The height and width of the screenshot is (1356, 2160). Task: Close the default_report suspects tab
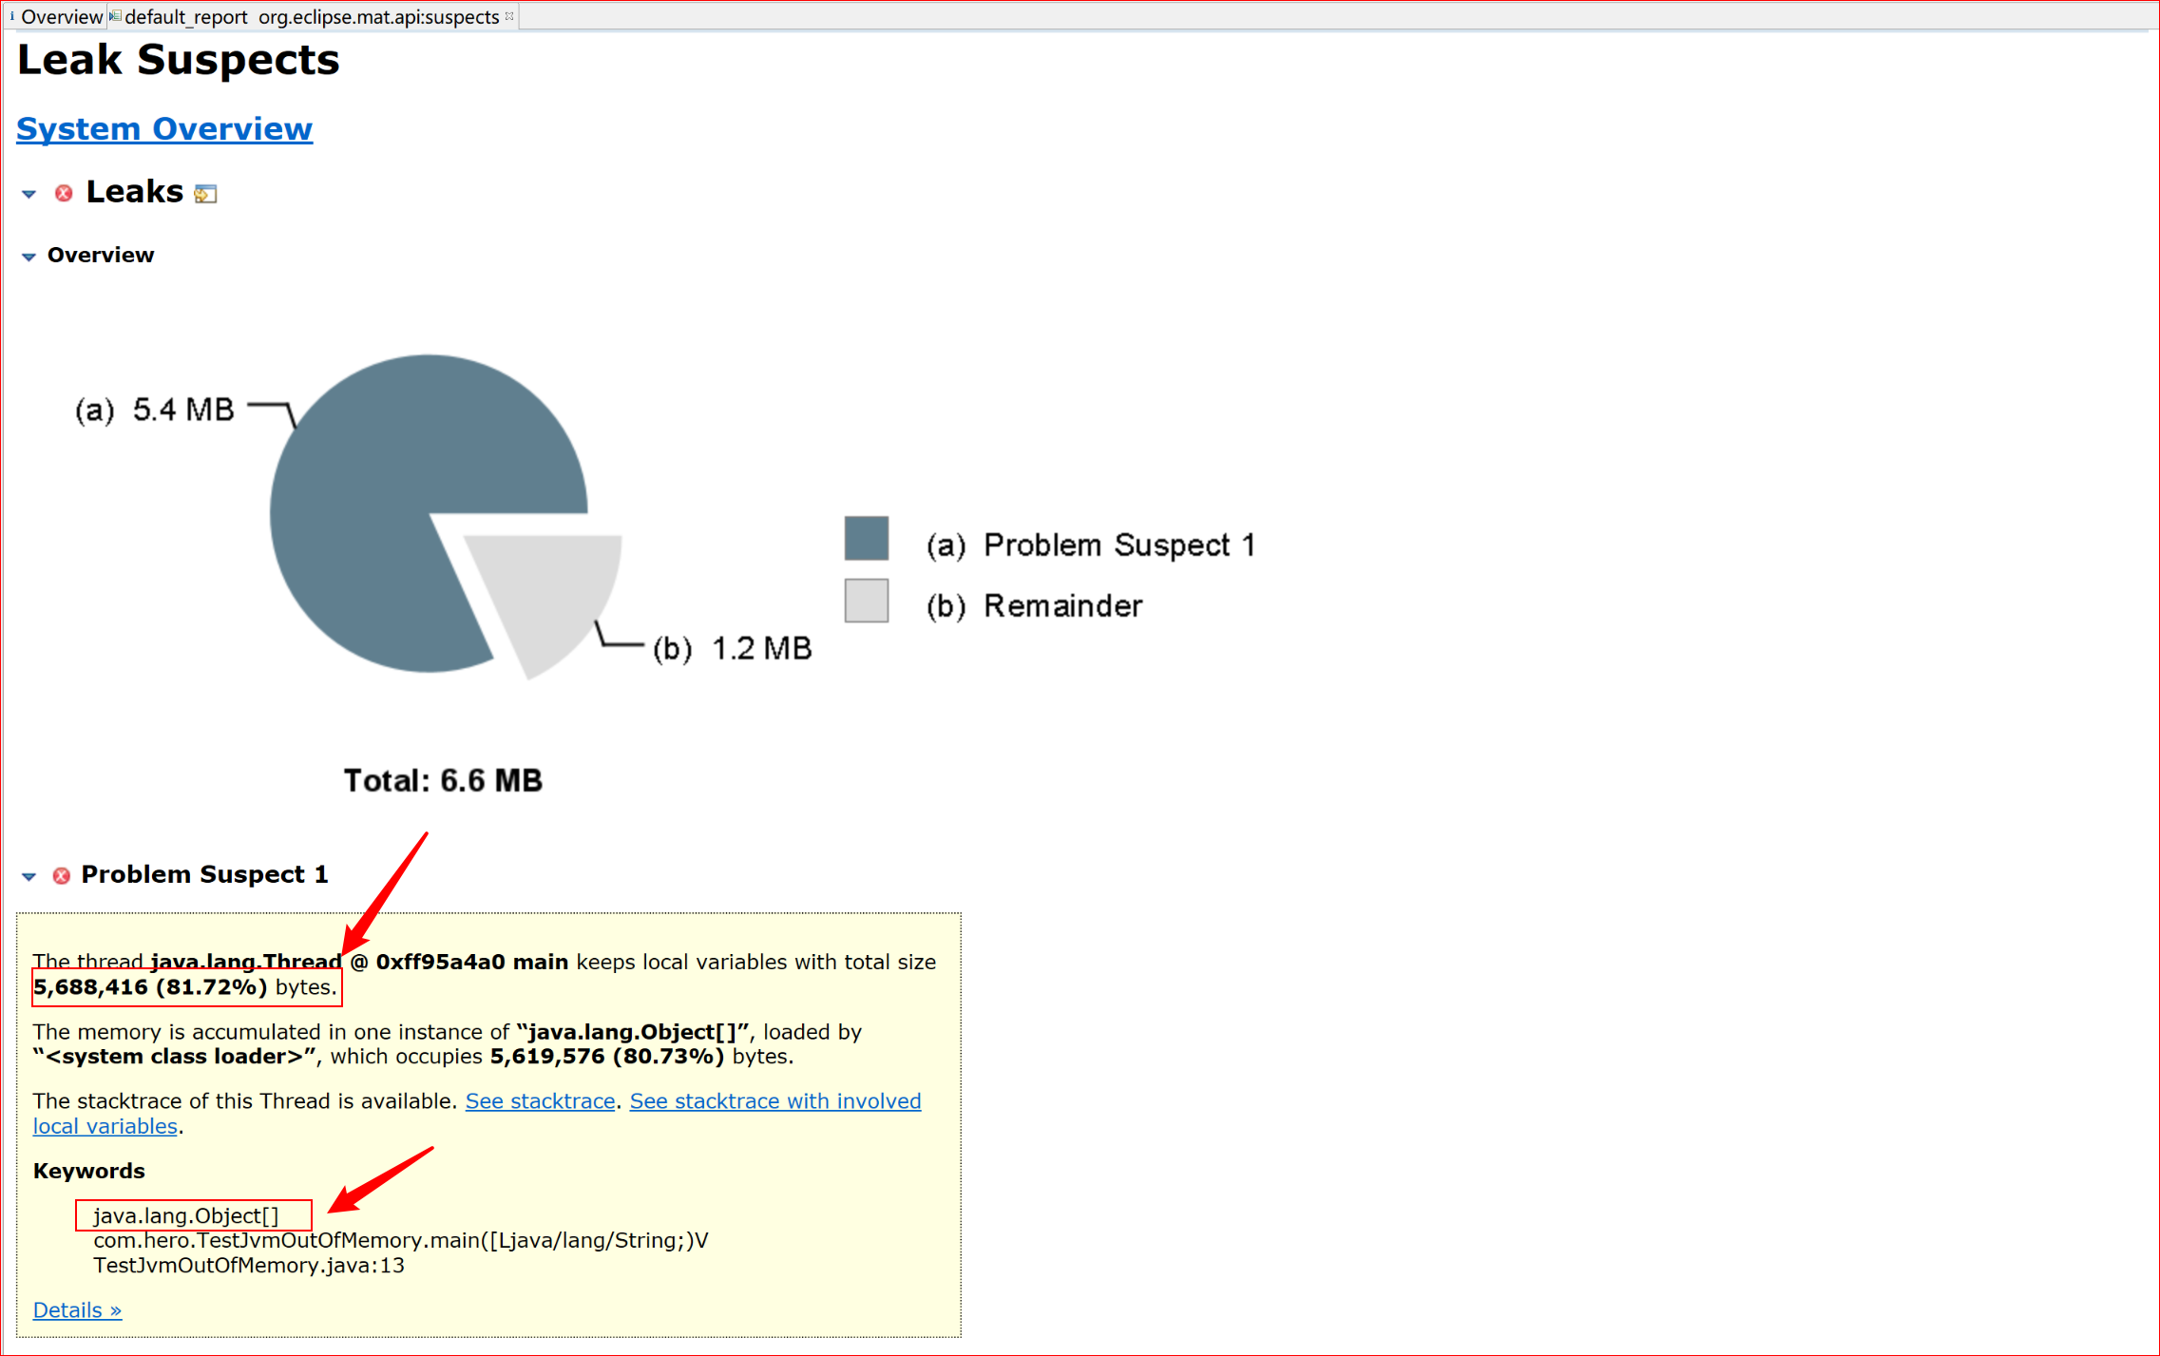pos(510,16)
